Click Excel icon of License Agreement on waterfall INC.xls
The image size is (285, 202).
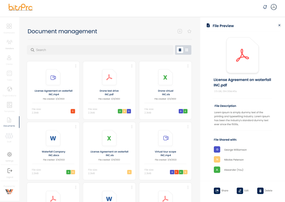(109, 138)
